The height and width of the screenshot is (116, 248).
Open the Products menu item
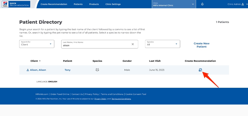click(x=94, y=4)
